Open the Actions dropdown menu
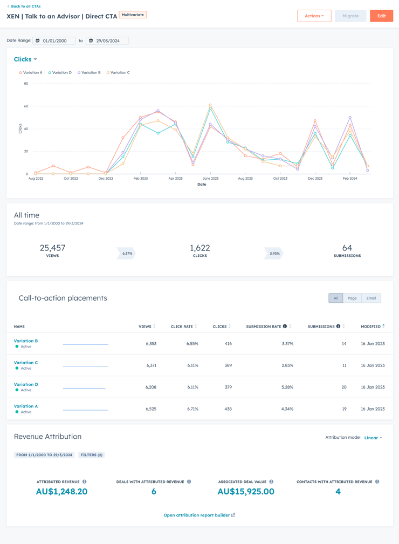This screenshot has height=544, width=399. (x=314, y=16)
